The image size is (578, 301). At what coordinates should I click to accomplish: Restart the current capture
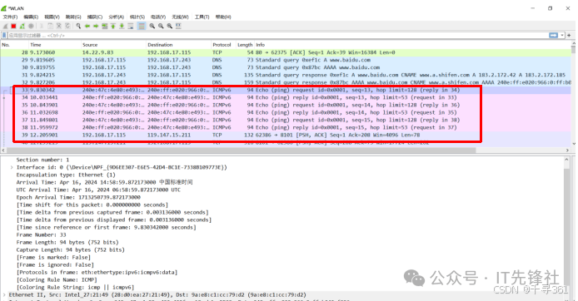click(22, 26)
